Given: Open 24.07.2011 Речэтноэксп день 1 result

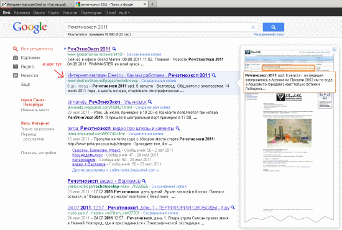Looking at the screenshot, I should click(149, 208).
